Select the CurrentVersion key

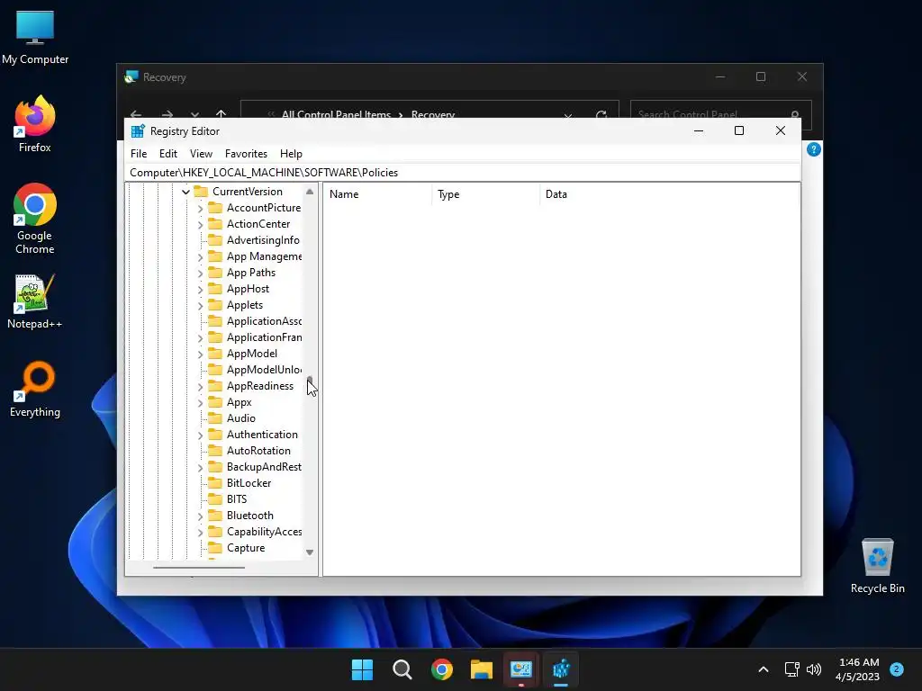click(x=247, y=191)
